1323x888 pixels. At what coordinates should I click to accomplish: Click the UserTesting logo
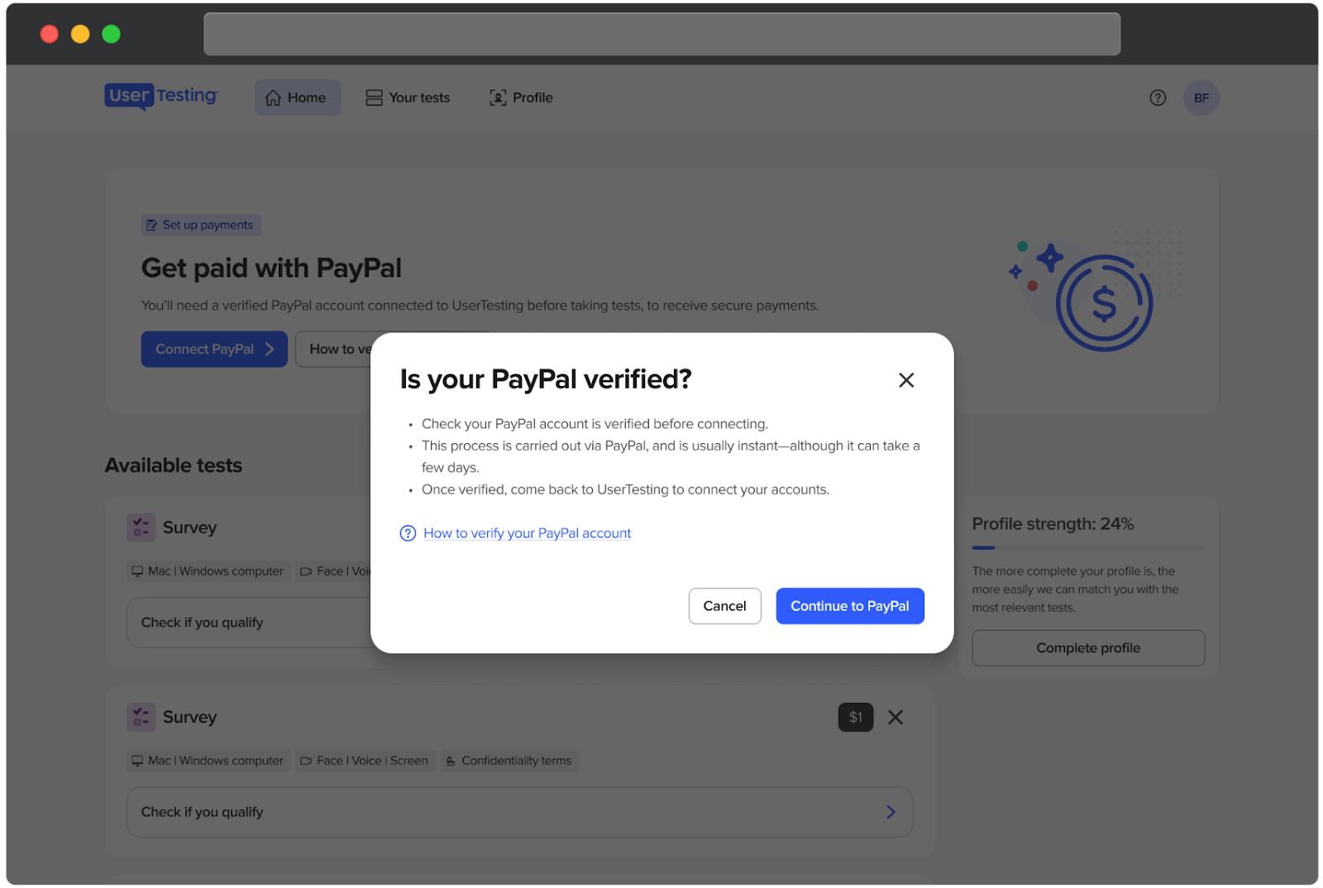tap(161, 97)
